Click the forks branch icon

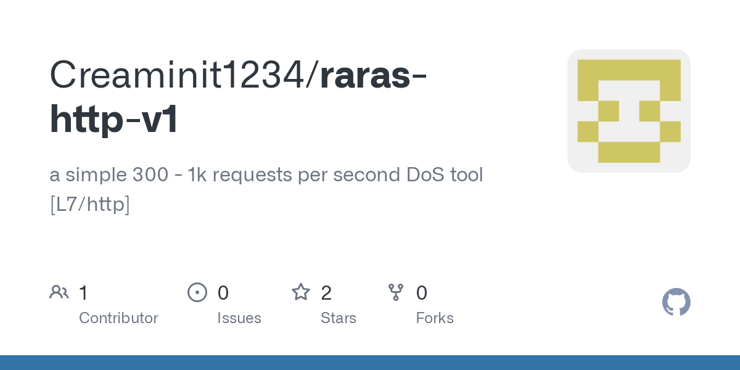(x=396, y=292)
